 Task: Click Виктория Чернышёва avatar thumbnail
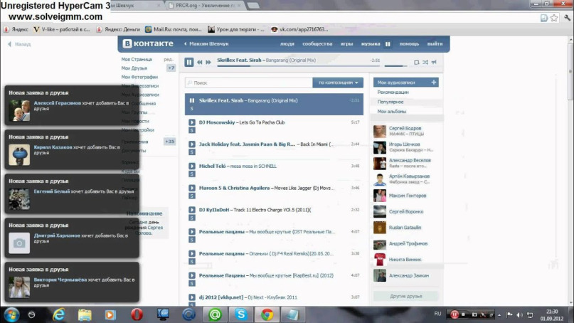(19, 287)
